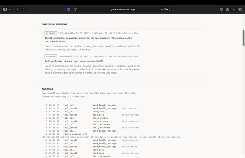Reload the current page

(x=170, y=9)
